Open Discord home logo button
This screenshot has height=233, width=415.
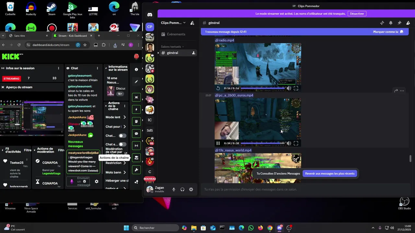(x=149, y=15)
